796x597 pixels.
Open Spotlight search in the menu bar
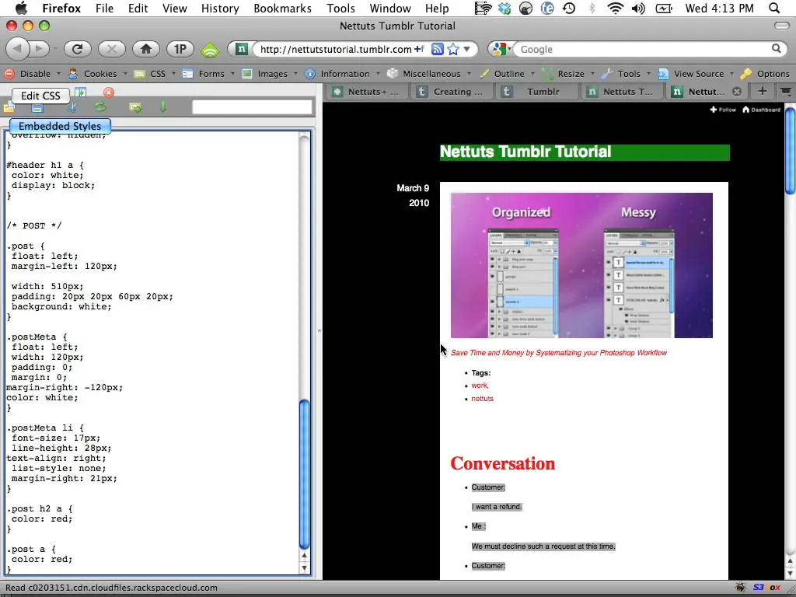(774, 8)
